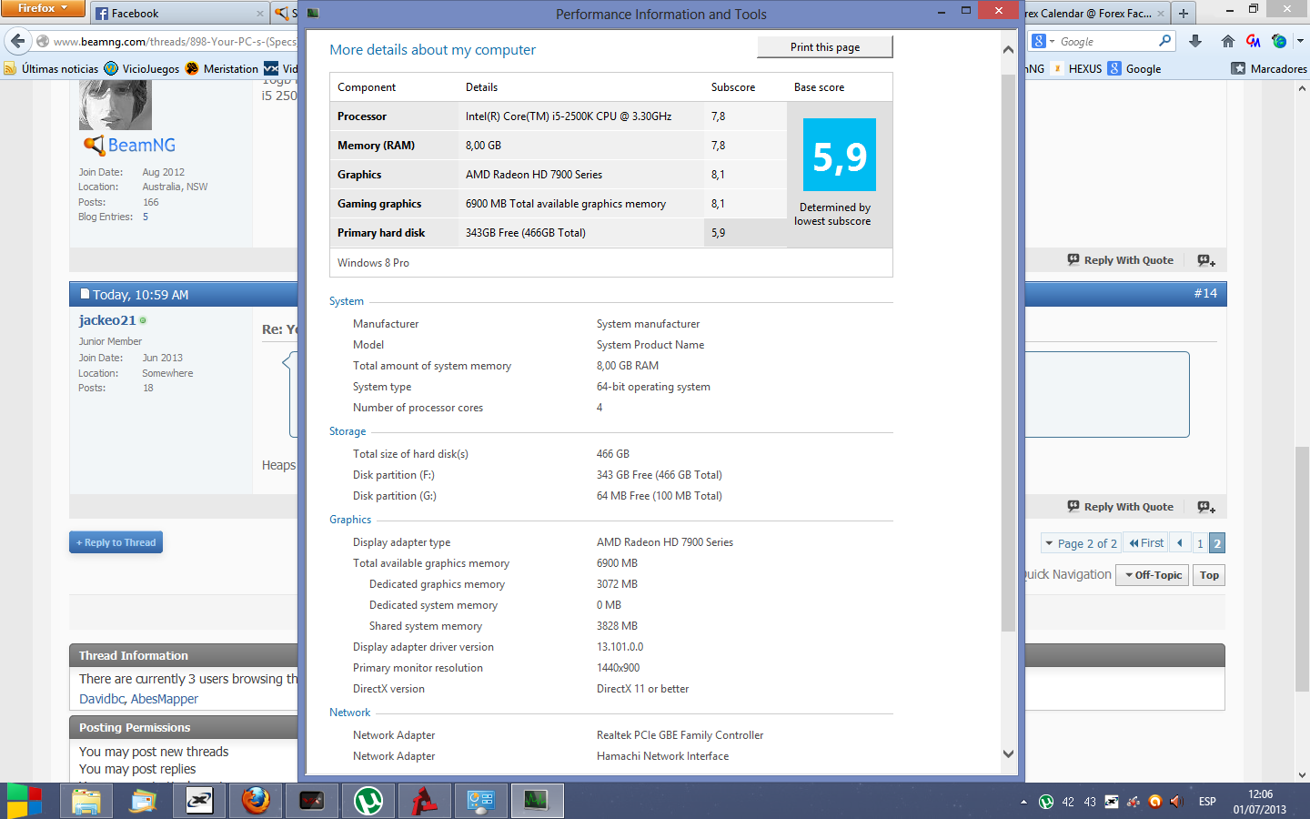Open the Control Panel taskbar icon
The image size is (1310, 819).
481,801
